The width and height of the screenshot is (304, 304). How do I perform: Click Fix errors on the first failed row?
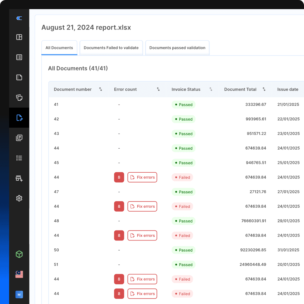click(x=142, y=177)
